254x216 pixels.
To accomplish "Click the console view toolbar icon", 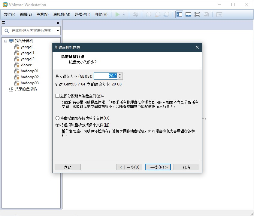I will point(219,14).
